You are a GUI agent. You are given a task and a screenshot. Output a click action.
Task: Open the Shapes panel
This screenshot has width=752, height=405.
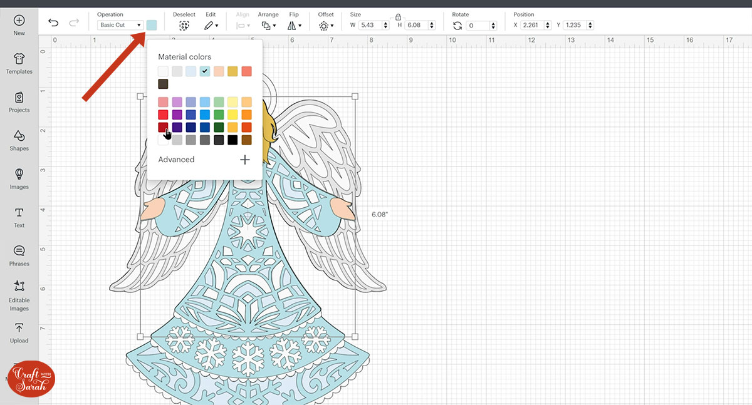click(x=19, y=140)
